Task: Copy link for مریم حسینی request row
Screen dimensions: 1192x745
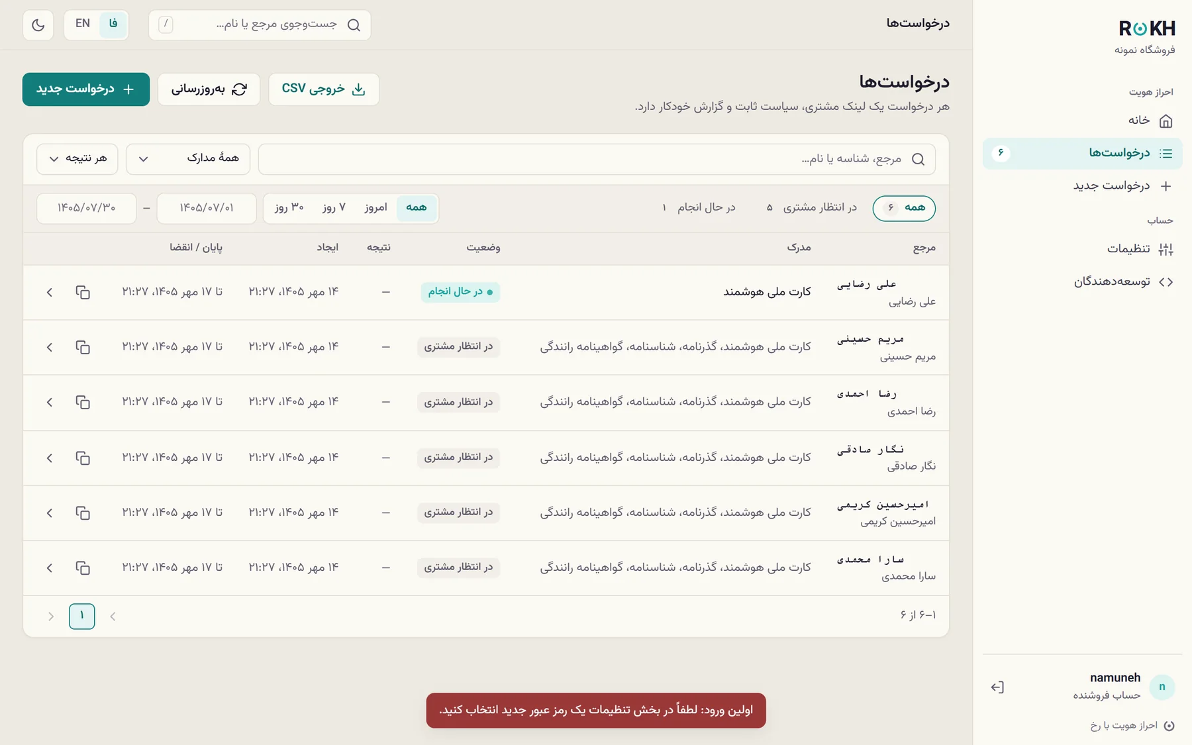Action: click(83, 347)
